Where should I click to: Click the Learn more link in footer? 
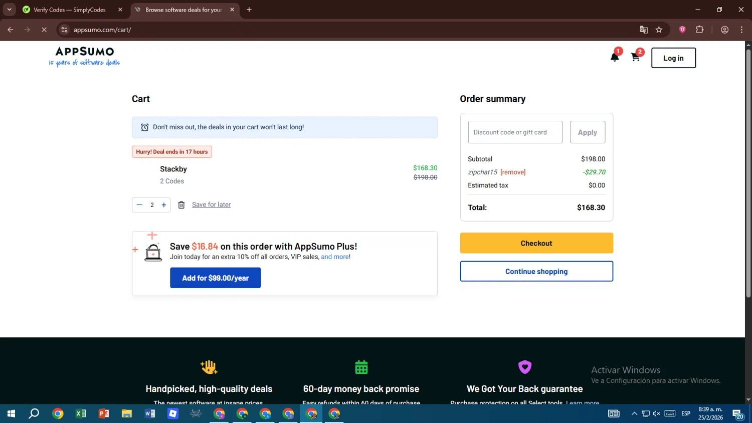click(x=583, y=403)
